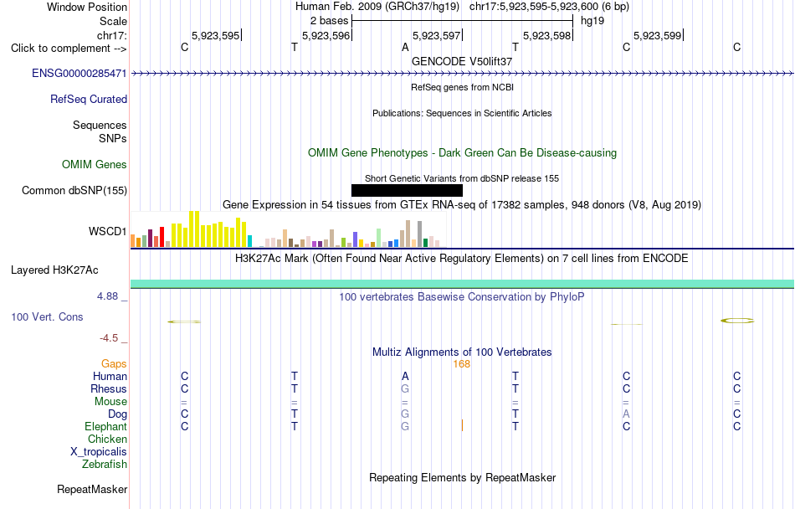Screen dimensions: 795x509
Task: Click the ENSG00000285471 gene label
Action: (79, 74)
